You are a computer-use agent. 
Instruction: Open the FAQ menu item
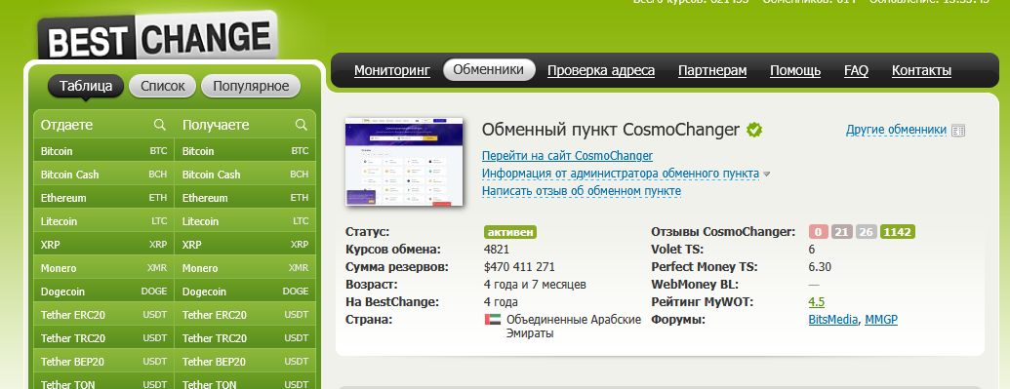point(856,71)
